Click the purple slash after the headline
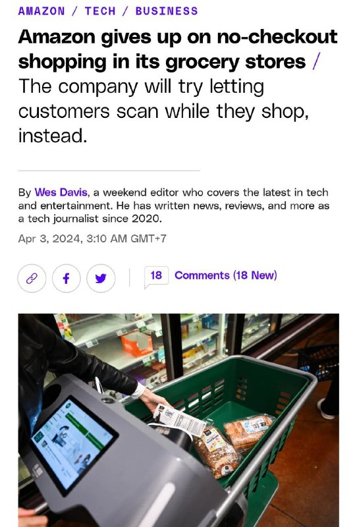 pyautogui.click(x=315, y=62)
